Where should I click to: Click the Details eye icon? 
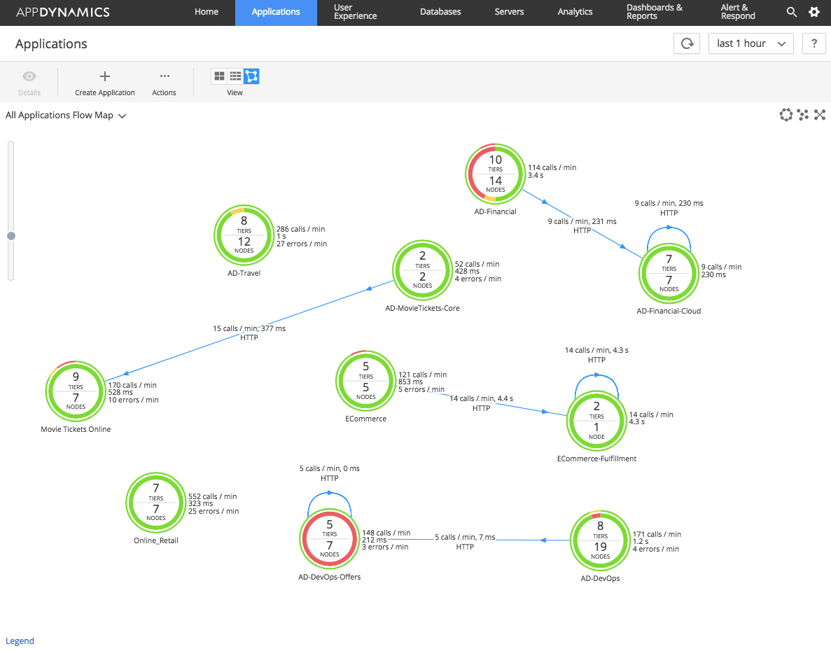click(29, 76)
